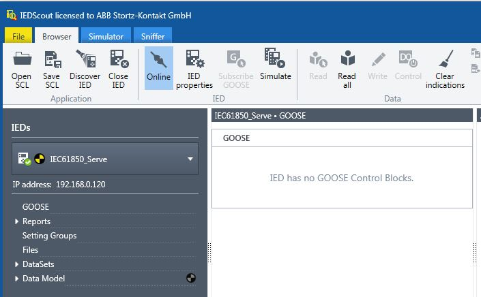Expand the Reports tree node
Screen dimensions: 481x297
click(x=16, y=221)
